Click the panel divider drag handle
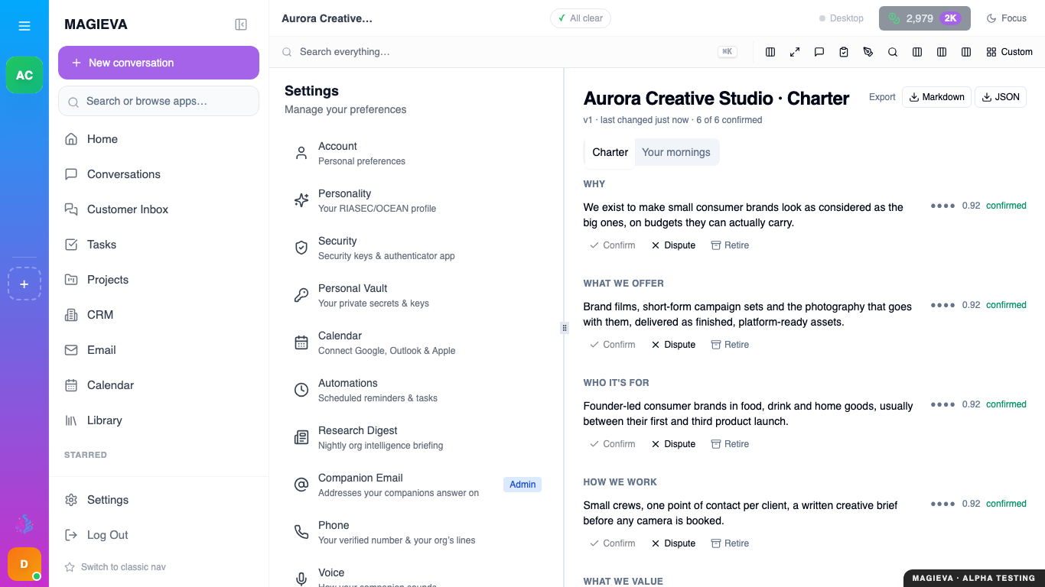1045x587 pixels. pos(565,328)
